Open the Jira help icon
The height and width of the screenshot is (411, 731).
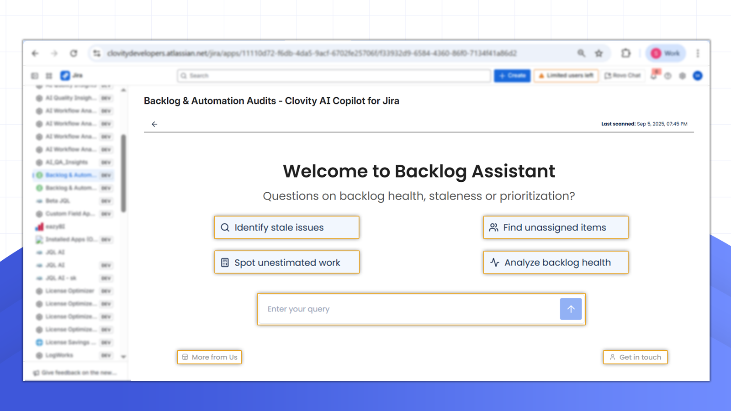tap(668, 76)
